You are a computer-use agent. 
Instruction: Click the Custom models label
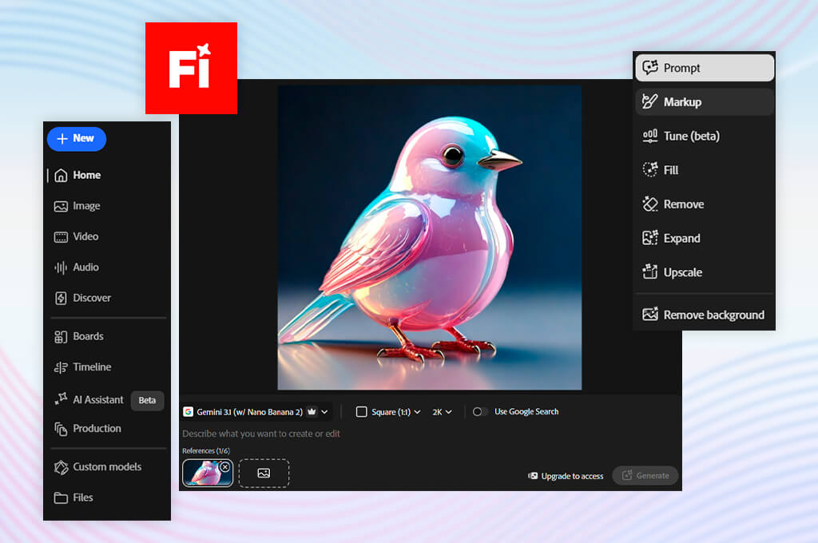[107, 467]
